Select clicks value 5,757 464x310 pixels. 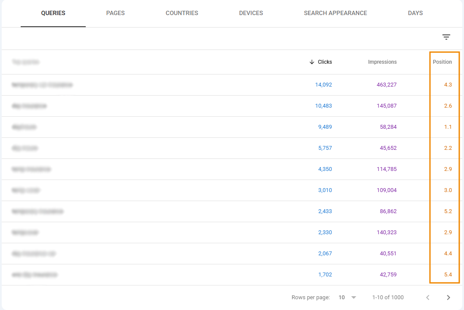point(325,148)
